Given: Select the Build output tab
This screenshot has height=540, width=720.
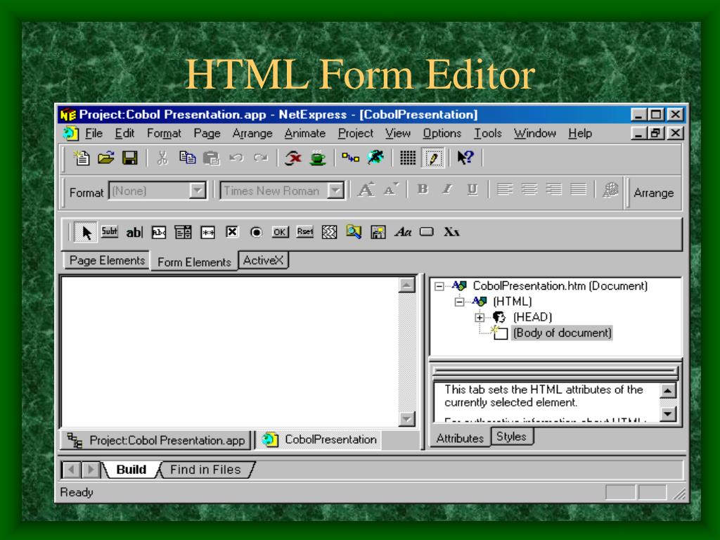Looking at the screenshot, I should (x=131, y=469).
